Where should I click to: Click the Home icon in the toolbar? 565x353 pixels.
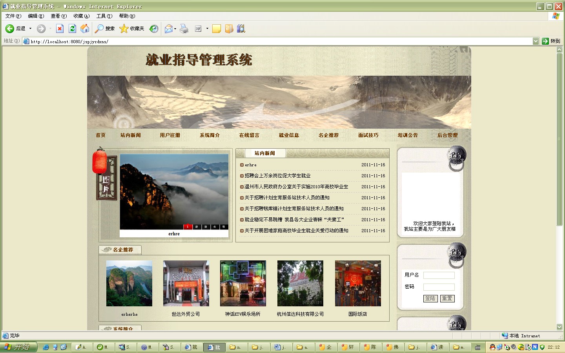click(x=85, y=28)
